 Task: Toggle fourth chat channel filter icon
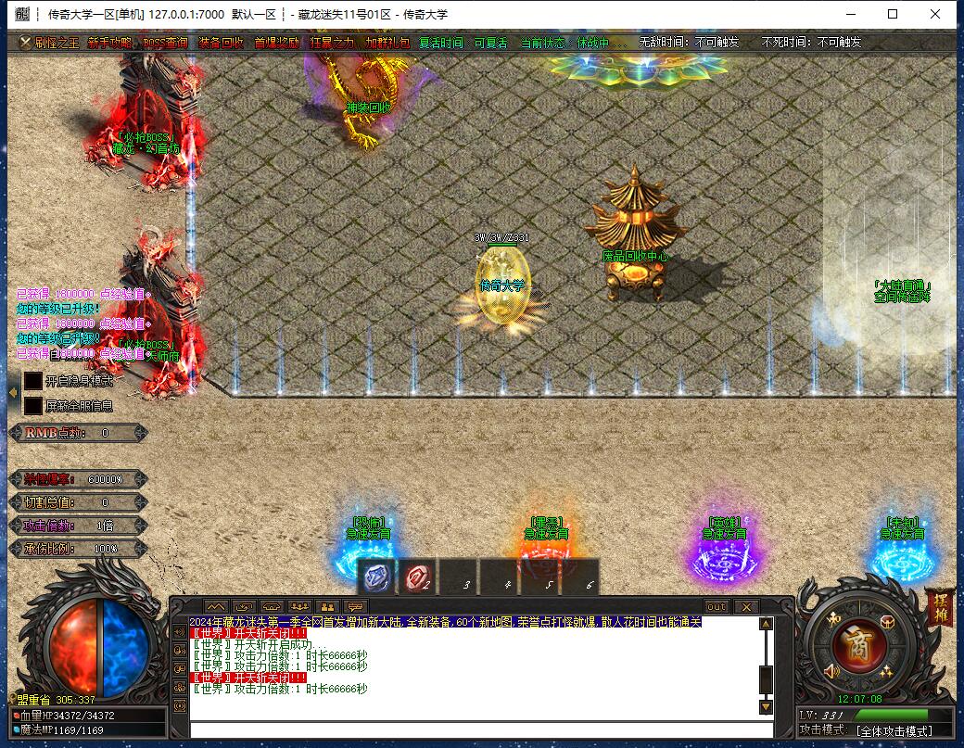180,687
